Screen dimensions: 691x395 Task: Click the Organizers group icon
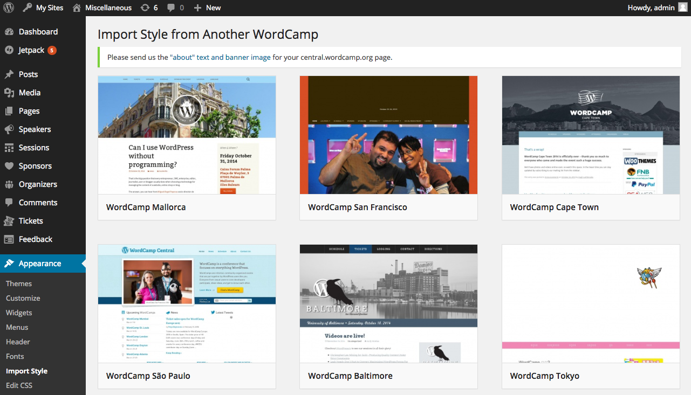(x=9, y=184)
